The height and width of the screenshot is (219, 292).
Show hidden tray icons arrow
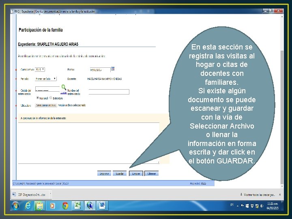click(x=238, y=206)
